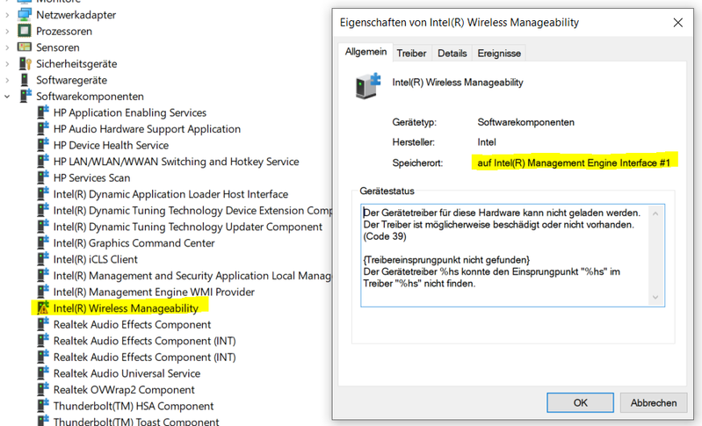
Task: Select Intel(R) Graphics Command Center entry
Action: tap(134, 243)
